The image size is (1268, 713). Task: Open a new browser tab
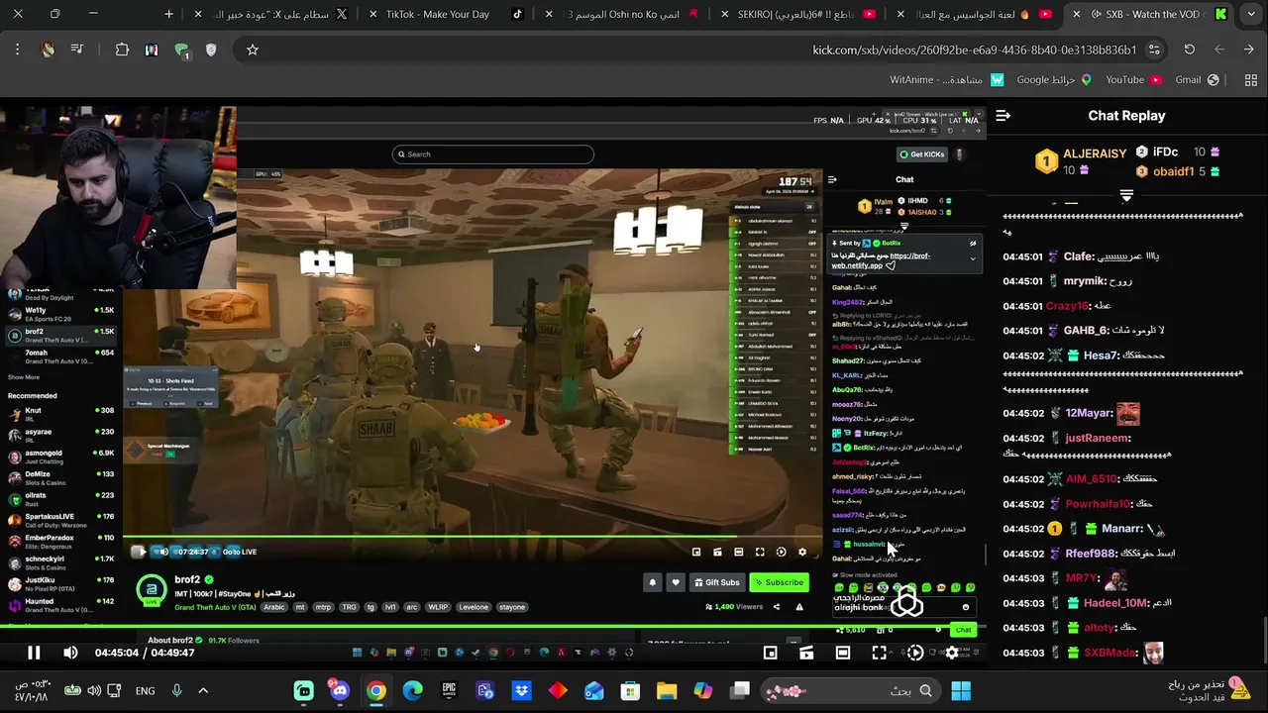coord(168,14)
